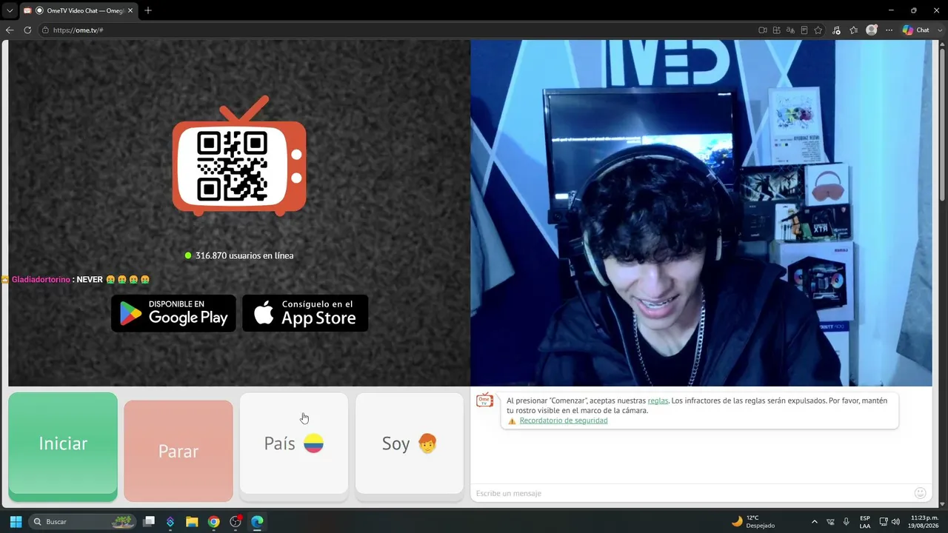Click the local webcam video preview

[701, 213]
